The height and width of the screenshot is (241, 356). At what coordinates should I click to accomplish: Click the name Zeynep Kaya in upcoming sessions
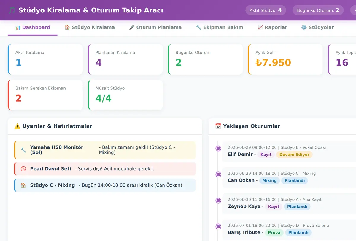click(244, 207)
